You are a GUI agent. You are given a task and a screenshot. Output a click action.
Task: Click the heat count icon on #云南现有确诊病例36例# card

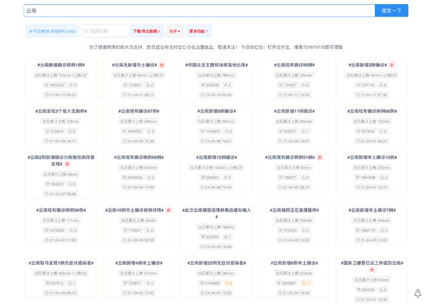[47, 230]
